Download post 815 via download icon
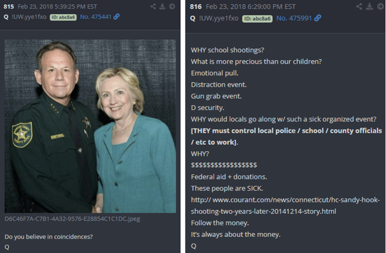This screenshot has height=253, width=386. point(162,6)
